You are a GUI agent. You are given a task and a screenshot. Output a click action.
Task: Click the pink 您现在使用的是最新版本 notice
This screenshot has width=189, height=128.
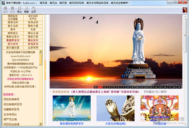coord(20,79)
